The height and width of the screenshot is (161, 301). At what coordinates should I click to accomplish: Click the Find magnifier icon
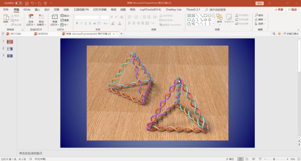click(x=256, y=15)
